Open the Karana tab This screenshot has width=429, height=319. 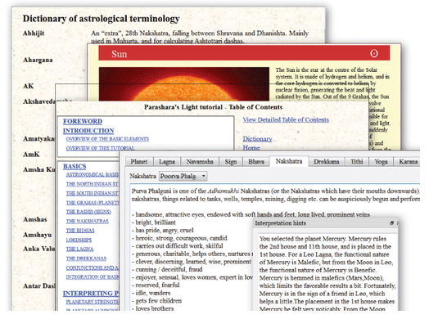[408, 162]
